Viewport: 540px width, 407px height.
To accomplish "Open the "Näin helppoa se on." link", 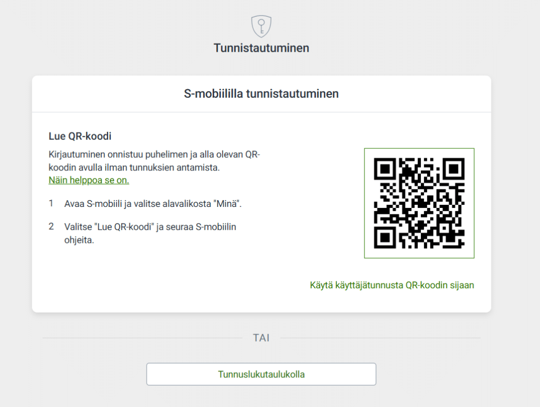I will tap(89, 180).
